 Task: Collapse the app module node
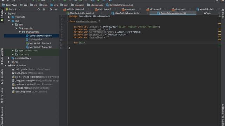[x=6, y=13]
